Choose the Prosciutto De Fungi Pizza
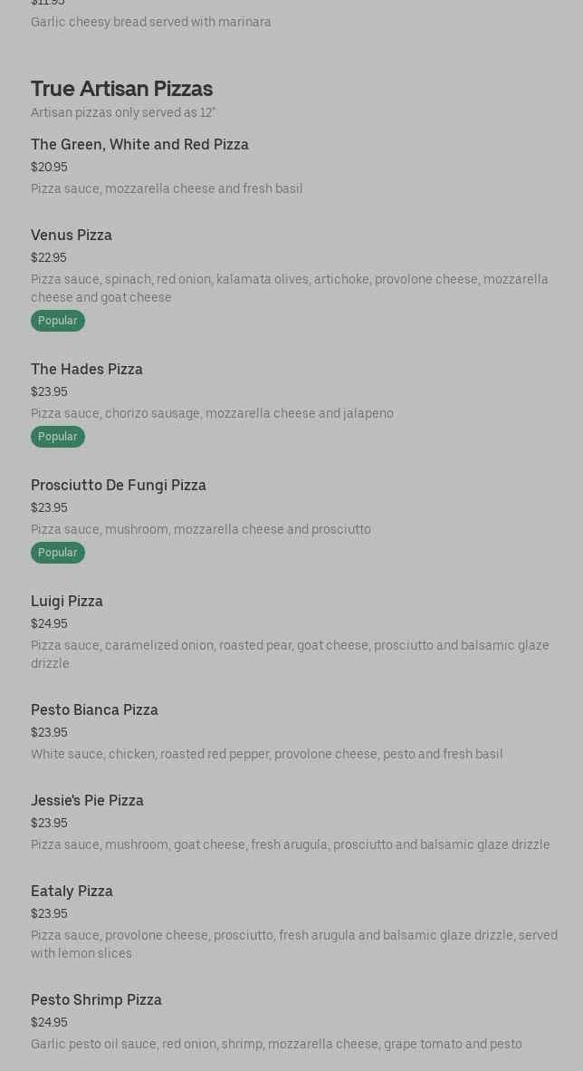The width and height of the screenshot is (583, 1071). point(119,486)
